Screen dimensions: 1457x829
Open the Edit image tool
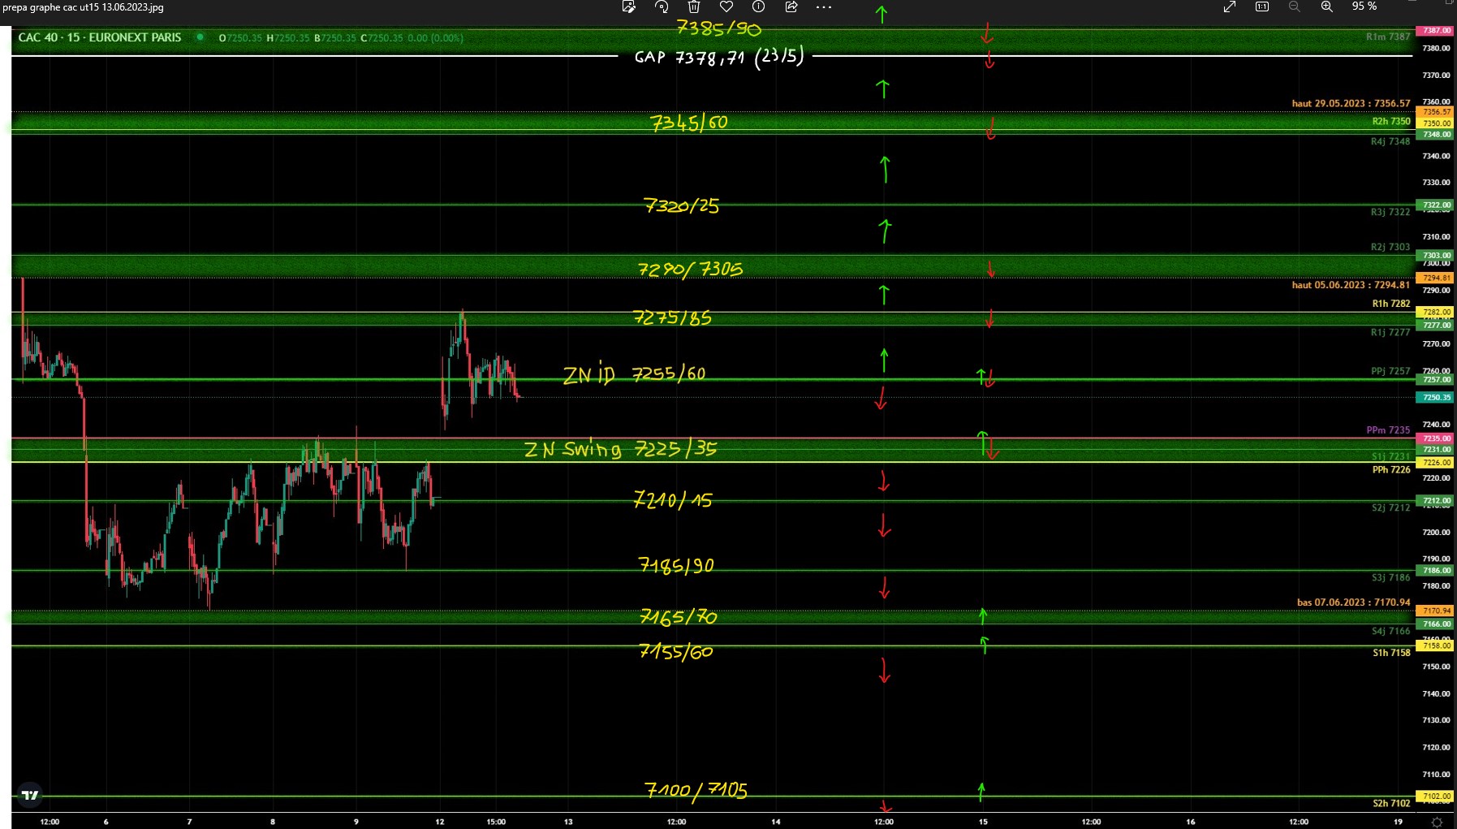click(x=628, y=6)
